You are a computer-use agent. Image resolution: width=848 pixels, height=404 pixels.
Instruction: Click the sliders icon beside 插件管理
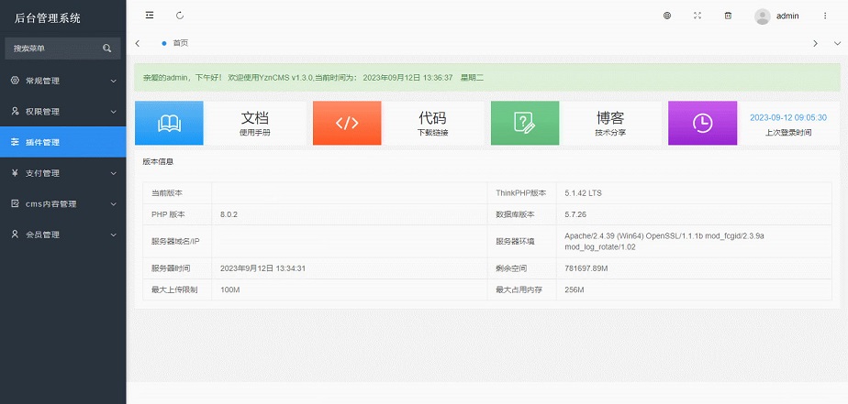(15, 142)
